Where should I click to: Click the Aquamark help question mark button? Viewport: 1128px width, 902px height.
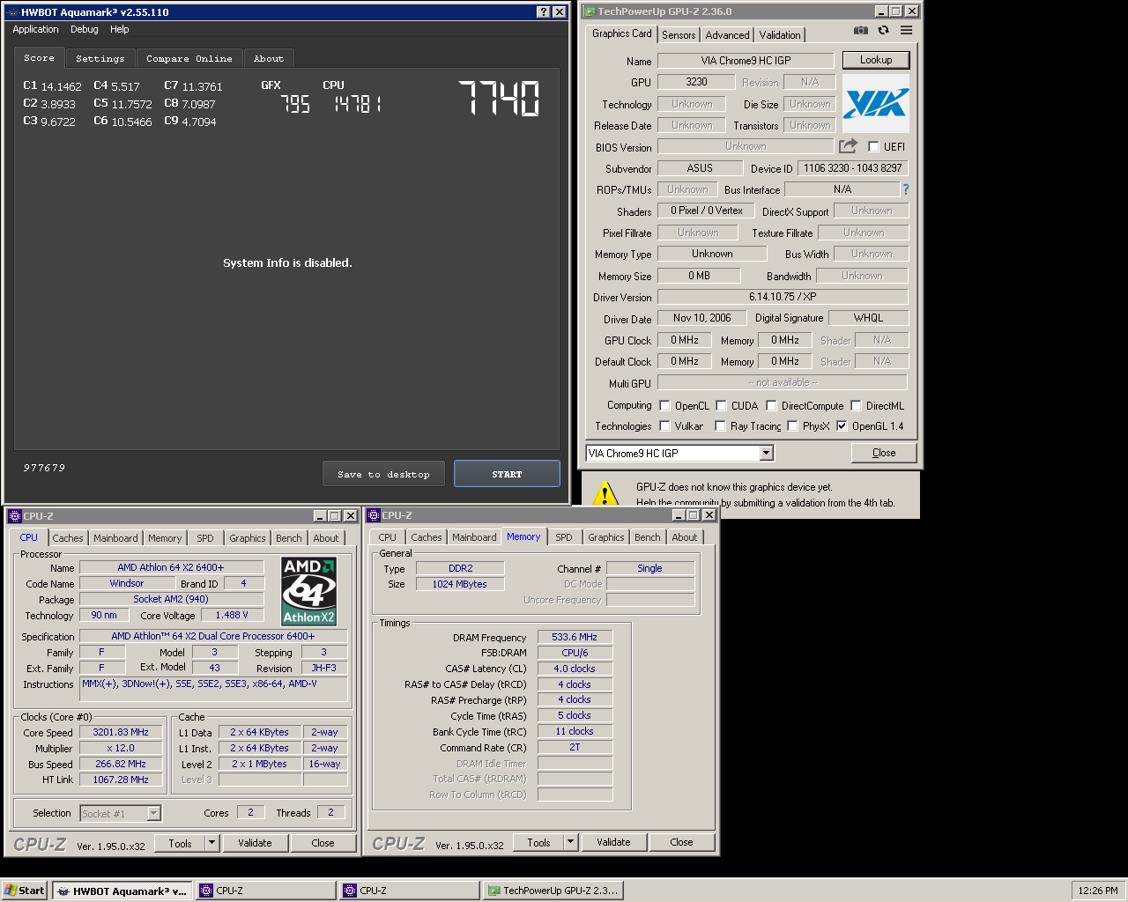coord(544,12)
